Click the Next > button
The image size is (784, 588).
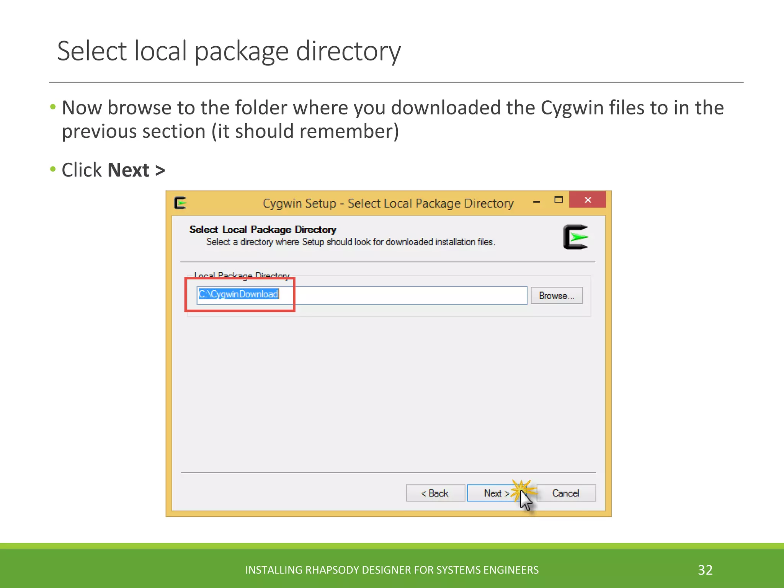click(x=498, y=493)
